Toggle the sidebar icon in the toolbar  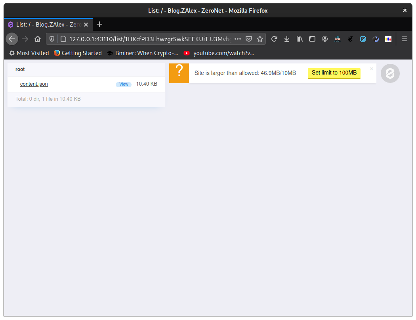coord(312,39)
